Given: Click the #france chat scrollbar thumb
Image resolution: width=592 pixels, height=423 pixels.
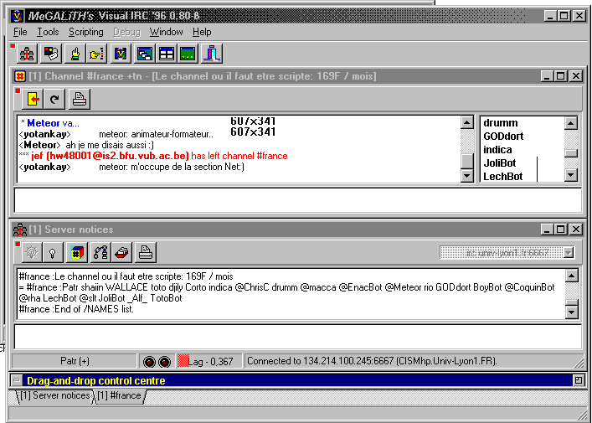Looking at the screenshot, I should click(467, 162).
